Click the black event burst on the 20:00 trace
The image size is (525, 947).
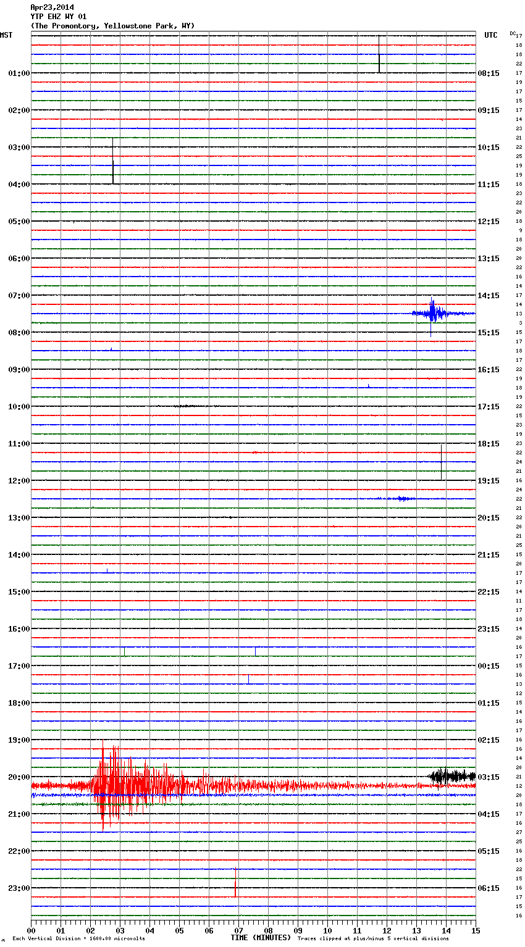pyautogui.click(x=451, y=777)
